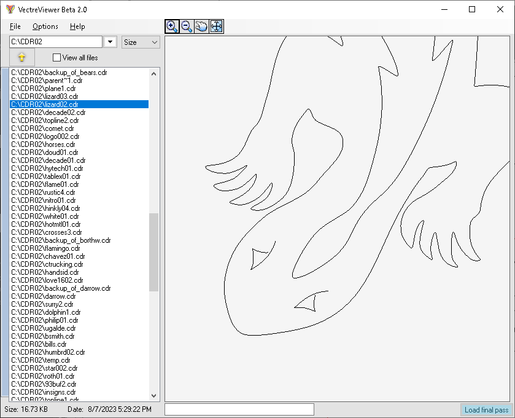Image resolution: width=515 pixels, height=418 pixels.
Task: Enable the View all files checkbox
Action: pyautogui.click(x=56, y=58)
